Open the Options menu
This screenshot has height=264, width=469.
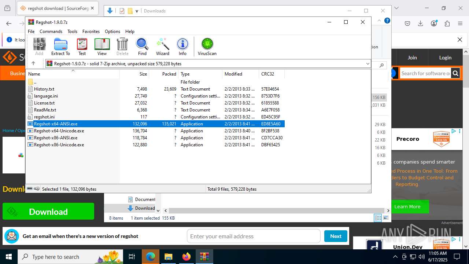point(112,32)
